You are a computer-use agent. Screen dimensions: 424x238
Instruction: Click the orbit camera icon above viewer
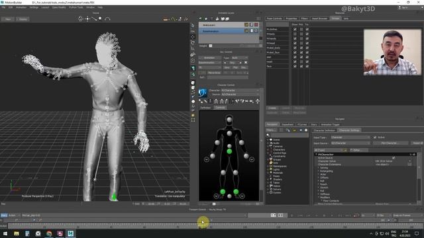point(80,19)
